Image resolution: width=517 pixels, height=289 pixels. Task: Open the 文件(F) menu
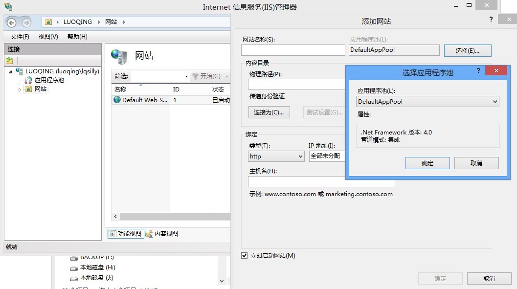coord(20,37)
